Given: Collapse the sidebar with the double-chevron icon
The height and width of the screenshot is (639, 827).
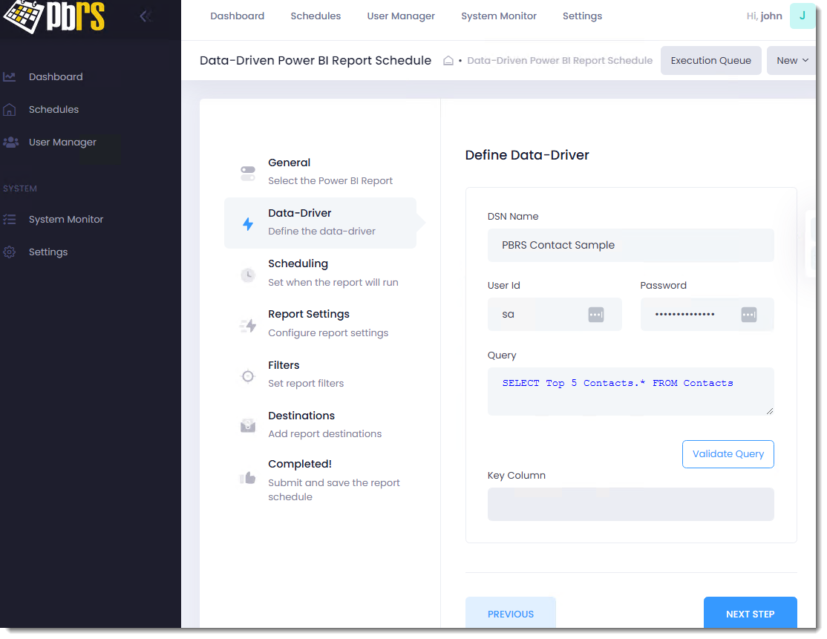Looking at the screenshot, I should 146,16.
